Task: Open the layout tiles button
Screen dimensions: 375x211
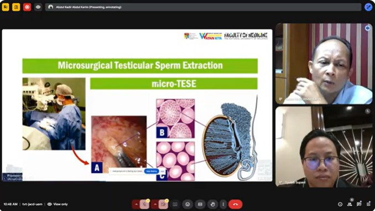Action: 200,204
